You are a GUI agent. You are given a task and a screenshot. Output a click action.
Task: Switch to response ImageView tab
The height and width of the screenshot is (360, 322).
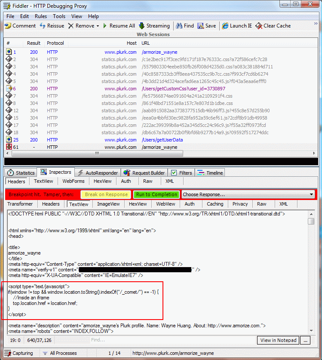108,204
